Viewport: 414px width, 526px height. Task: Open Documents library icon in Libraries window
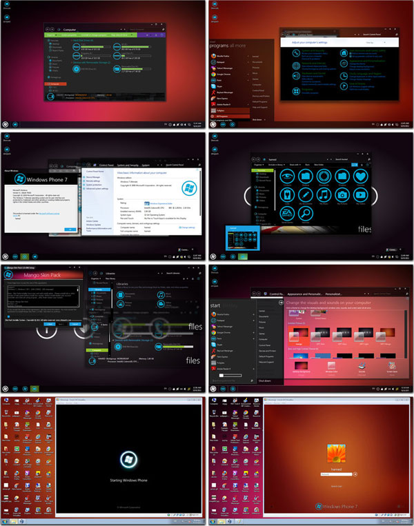tap(120, 295)
